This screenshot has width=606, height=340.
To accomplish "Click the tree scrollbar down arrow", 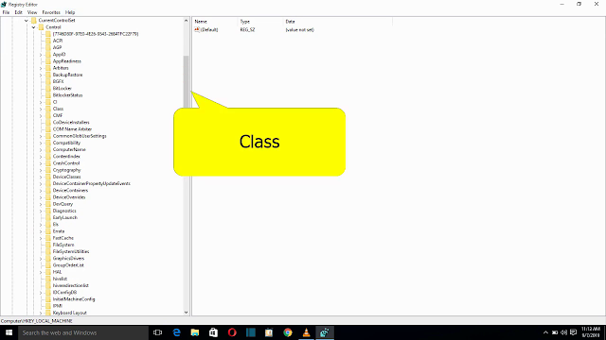I will click(x=186, y=313).
